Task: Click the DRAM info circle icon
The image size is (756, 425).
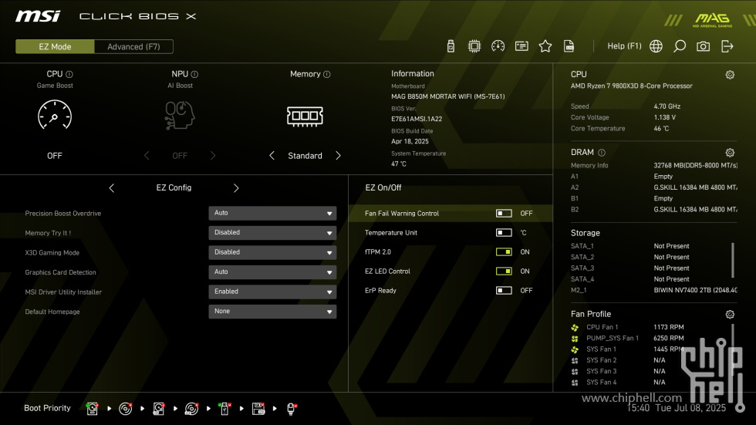Action: (x=602, y=153)
